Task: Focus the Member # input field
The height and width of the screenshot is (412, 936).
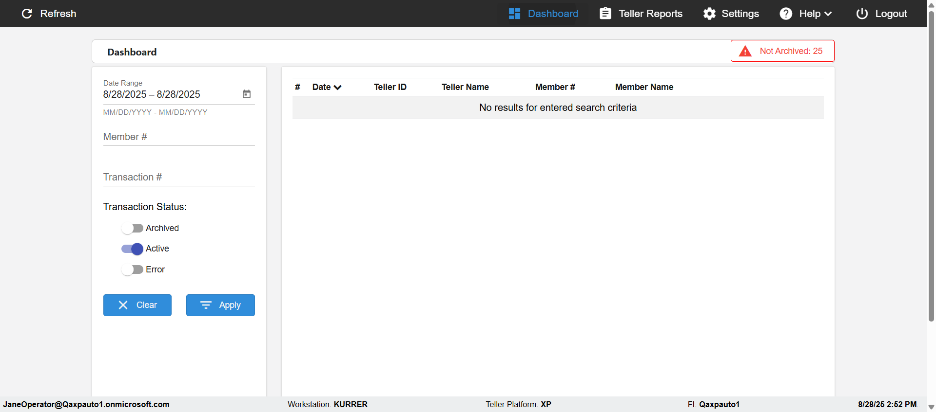Action: coord(179,137)
